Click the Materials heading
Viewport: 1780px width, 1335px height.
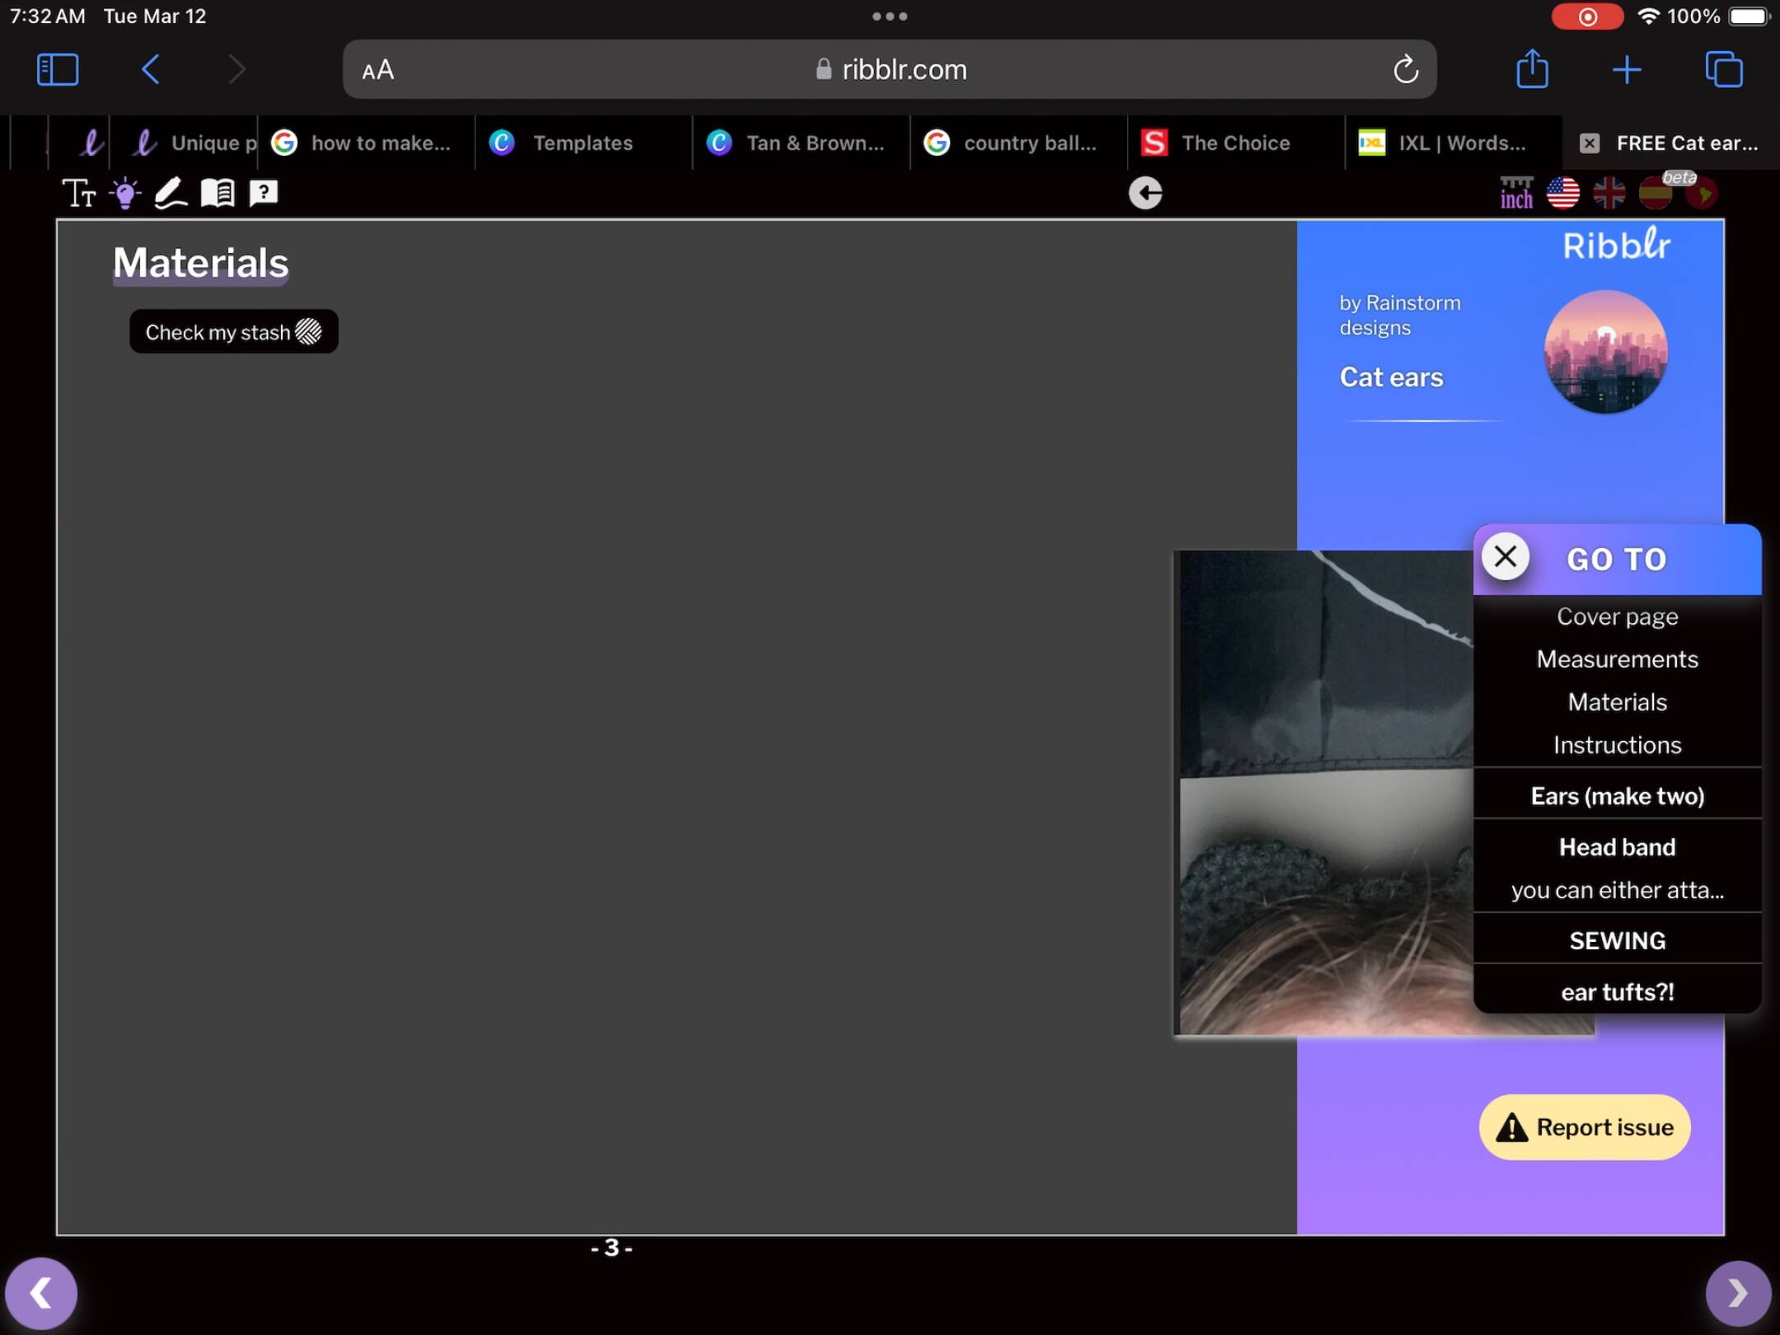pyautogui.click(x=200, y=263)
